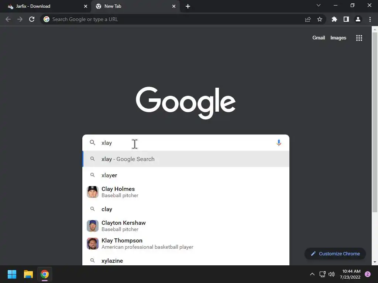Share this page via the share icon
Image resolution: width=378 pixels, height=283 pixels.
point(308,19)
